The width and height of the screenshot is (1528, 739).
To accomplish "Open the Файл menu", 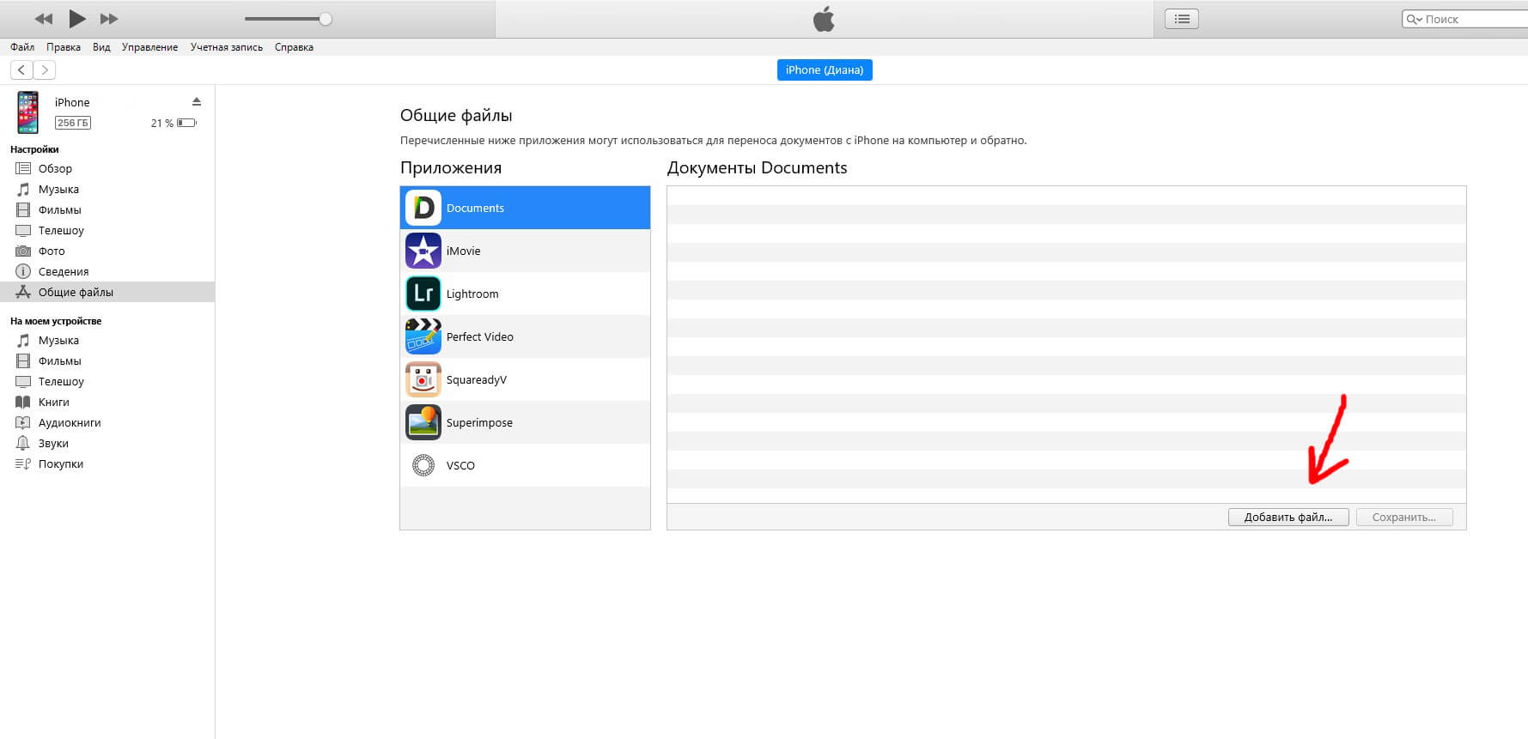I will [x=22, y=47].
